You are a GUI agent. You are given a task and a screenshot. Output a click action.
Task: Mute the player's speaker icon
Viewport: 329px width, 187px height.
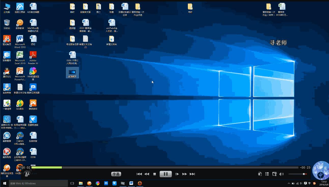tap(281, 174)
